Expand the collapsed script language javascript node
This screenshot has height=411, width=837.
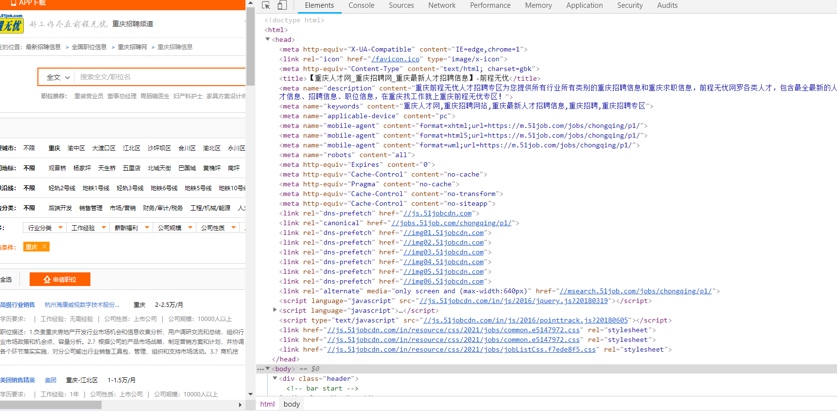(x=275, y=310)
